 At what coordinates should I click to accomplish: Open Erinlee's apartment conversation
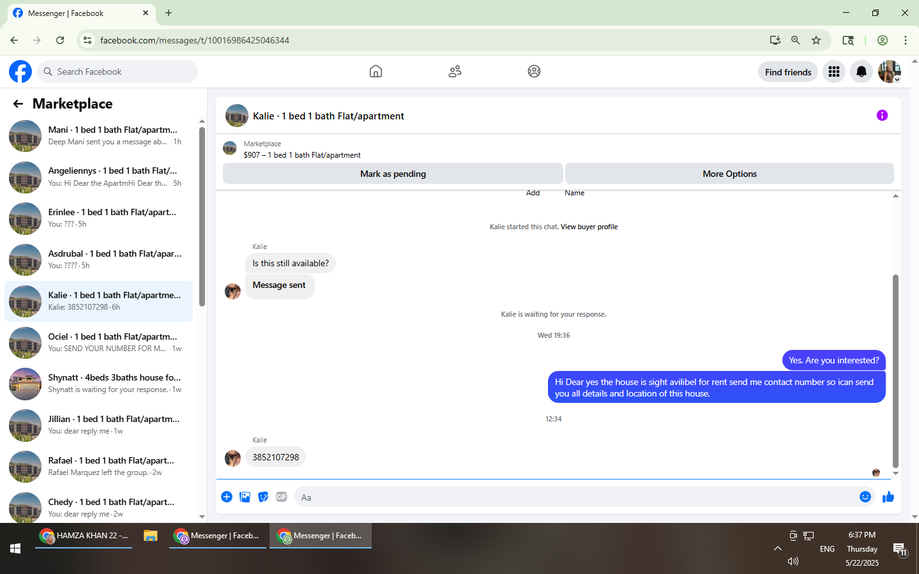click(x=99, y=218)
